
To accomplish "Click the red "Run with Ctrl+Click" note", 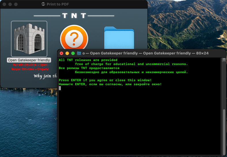I will click(30, 65).
